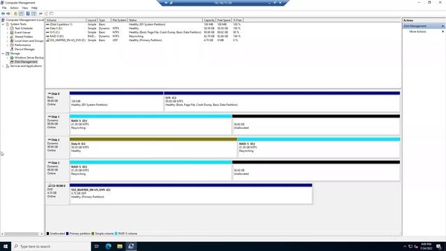The image size is (446, 251).
Task: Sort by the File System column header
Action: point(119,20)
